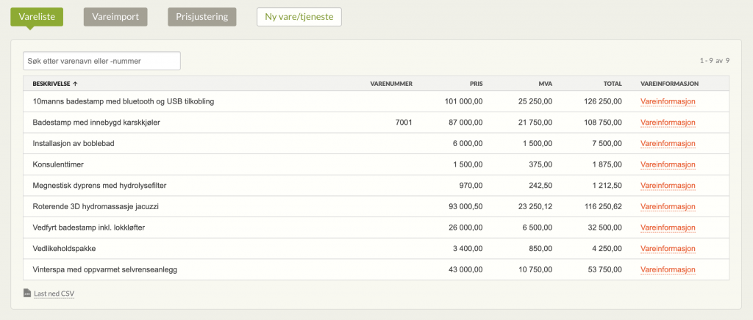This screenshot has height=320, width=753.
Task: Click the MVA value 375,00
Action: [541, 165]
